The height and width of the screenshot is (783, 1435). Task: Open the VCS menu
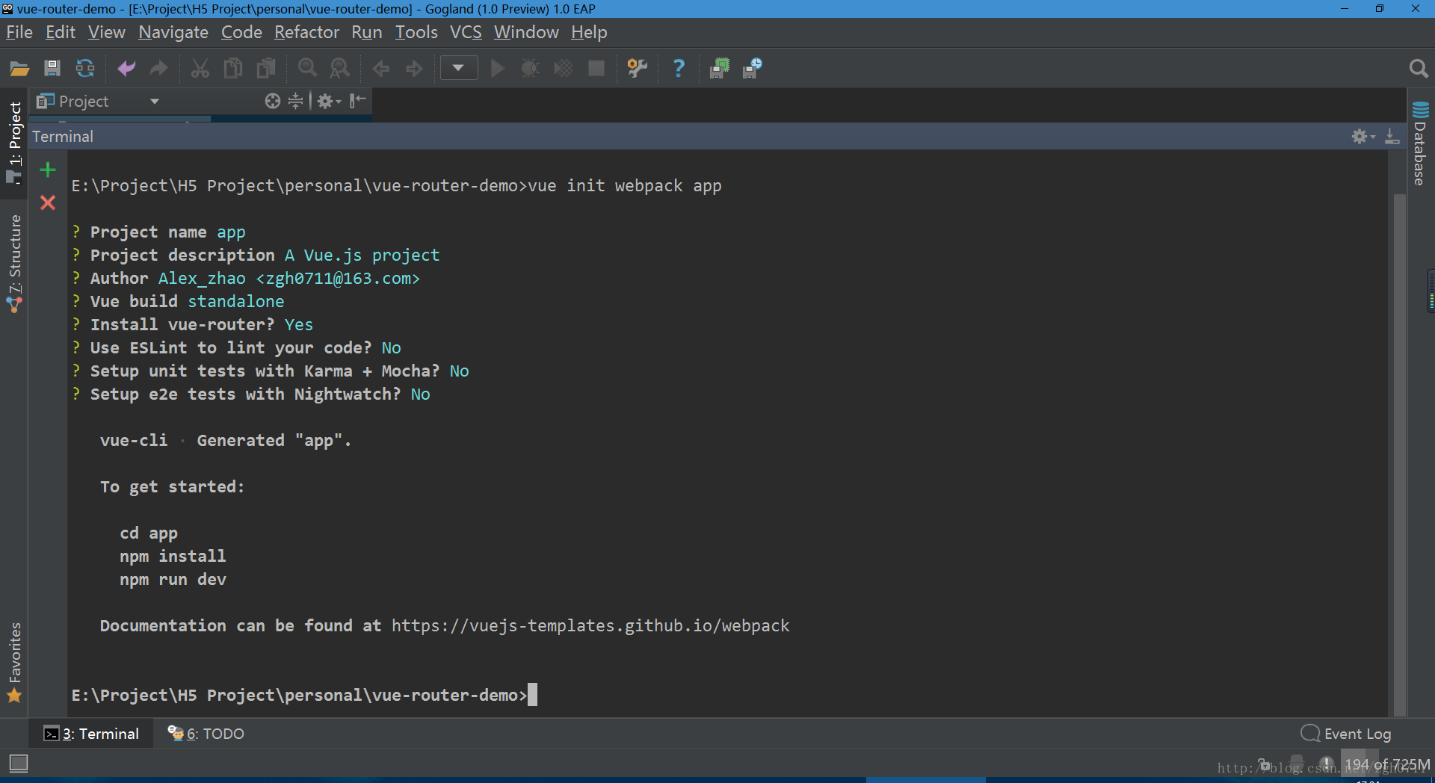tap(466, 32)
